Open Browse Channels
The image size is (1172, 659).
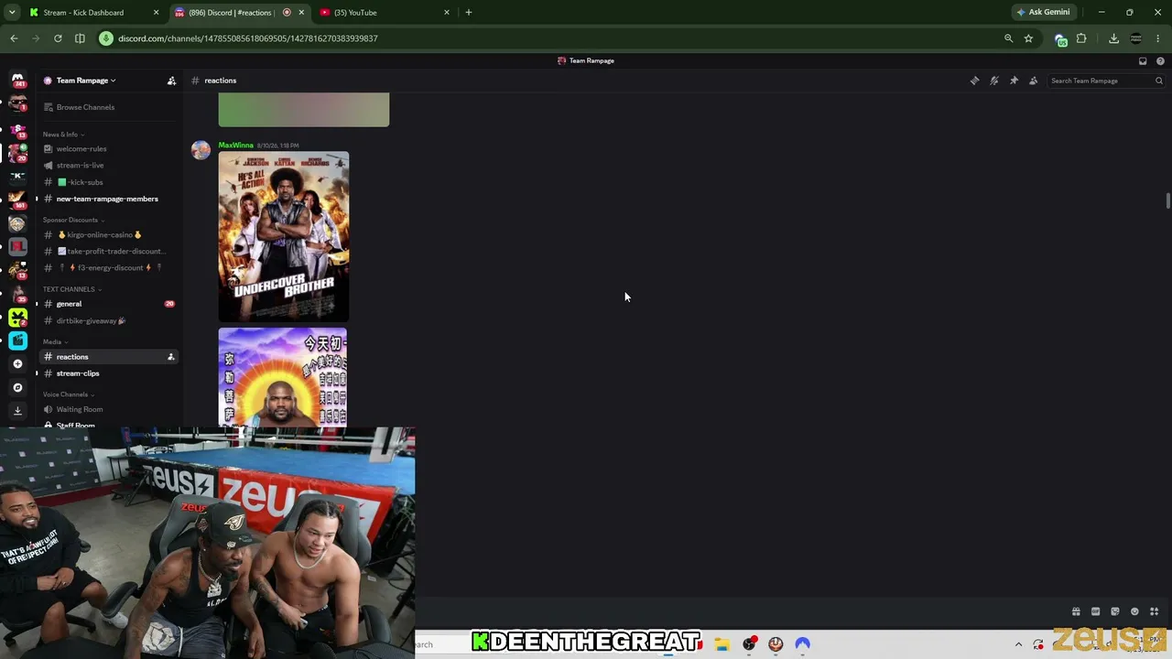click(x=108, y=107)
